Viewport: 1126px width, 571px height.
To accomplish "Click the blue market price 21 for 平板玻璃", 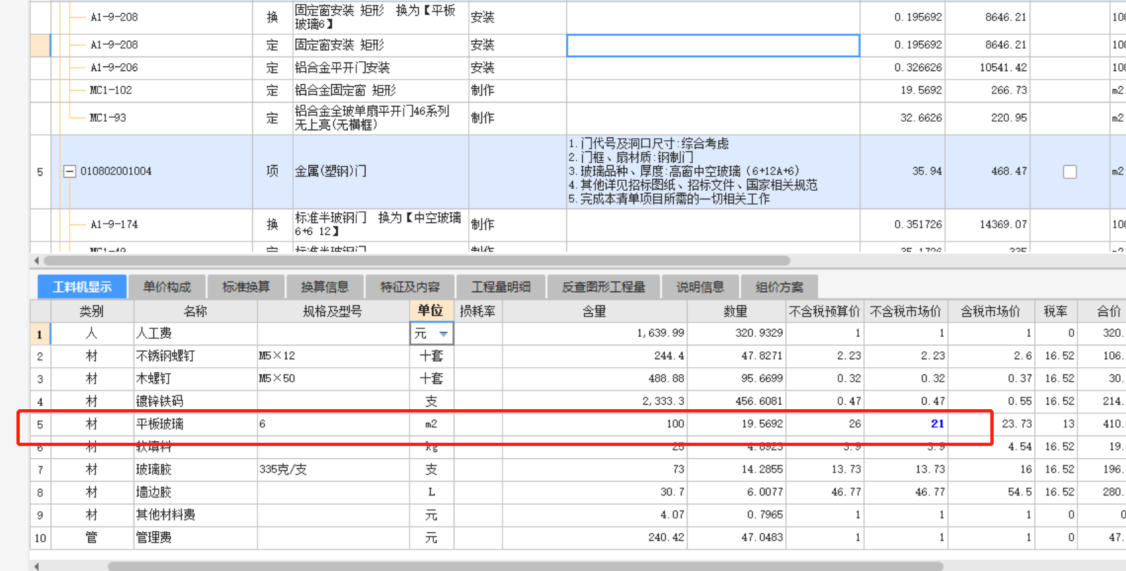I will [x=938, y=424].
